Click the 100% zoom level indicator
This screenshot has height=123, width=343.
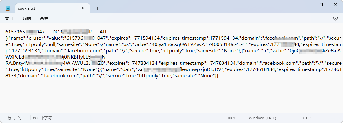pyautogui.click(x=232, y=118)
